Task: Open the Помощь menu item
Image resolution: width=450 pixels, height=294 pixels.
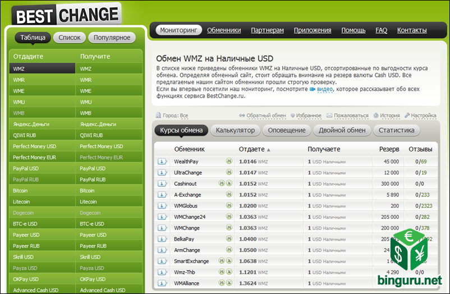Action: 353,30
